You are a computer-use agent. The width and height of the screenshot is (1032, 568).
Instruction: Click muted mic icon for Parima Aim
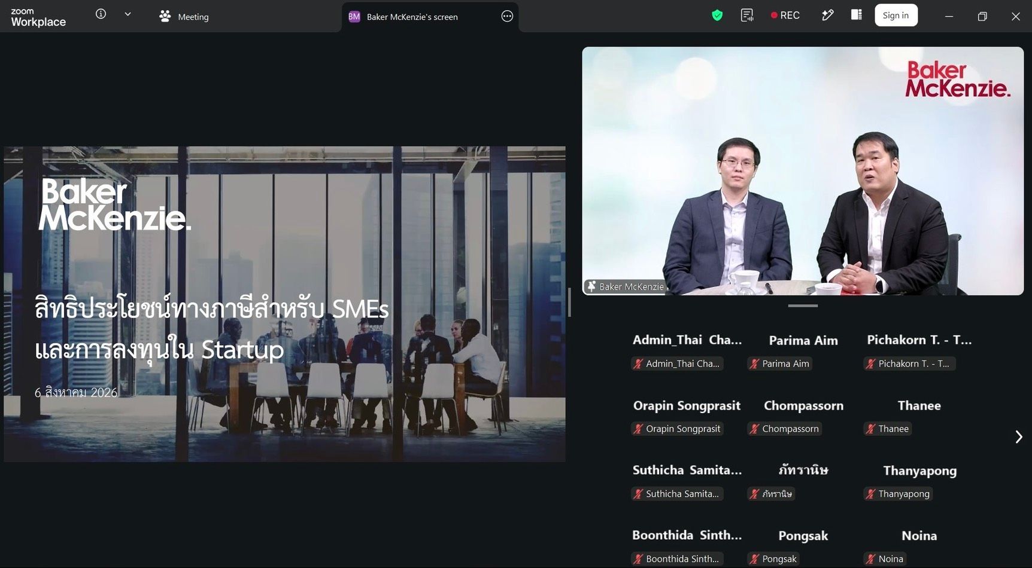[x=754, y=364]
